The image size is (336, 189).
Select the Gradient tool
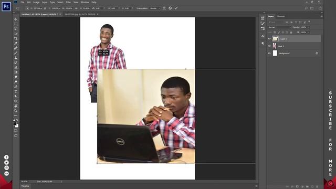click(x=16, y=72)
